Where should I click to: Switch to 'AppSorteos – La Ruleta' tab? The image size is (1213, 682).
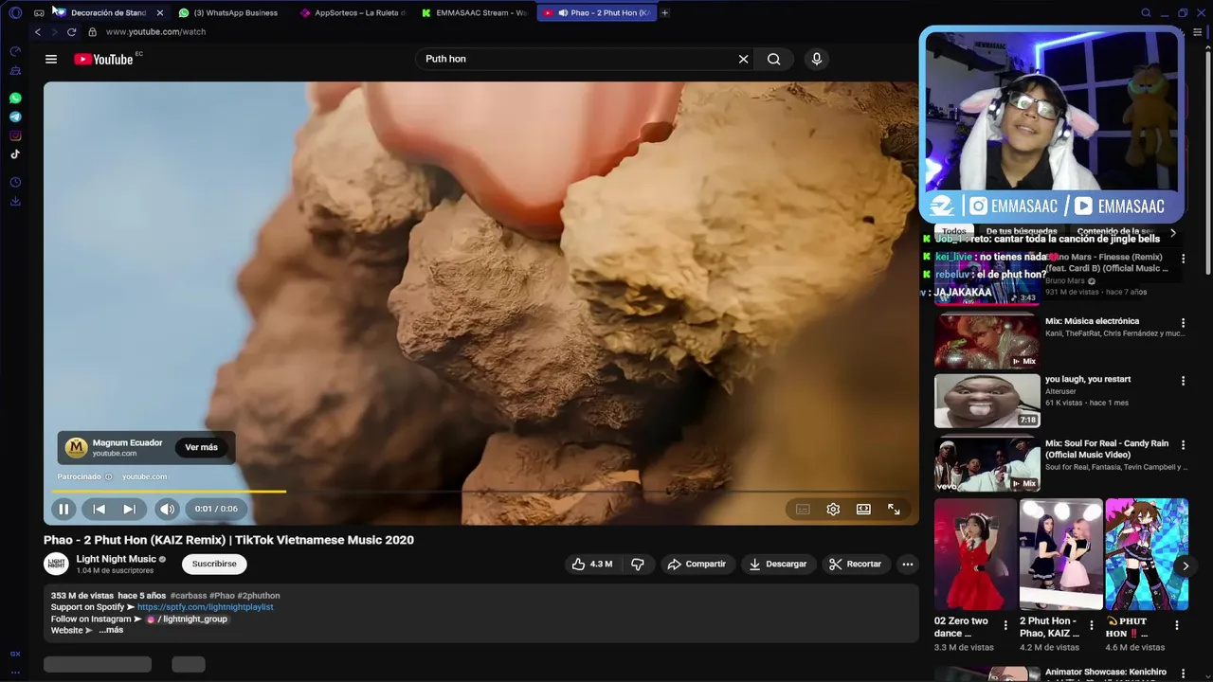[x=353, y=12]
